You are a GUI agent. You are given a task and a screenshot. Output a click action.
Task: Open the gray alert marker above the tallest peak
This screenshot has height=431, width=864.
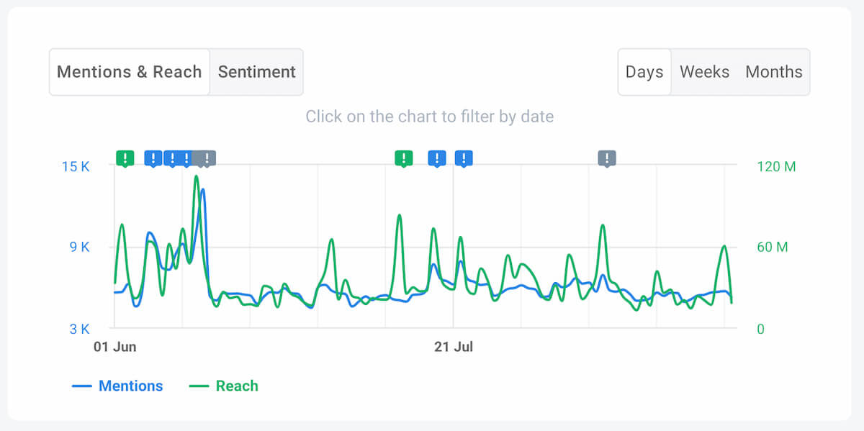tap(206, 158)
